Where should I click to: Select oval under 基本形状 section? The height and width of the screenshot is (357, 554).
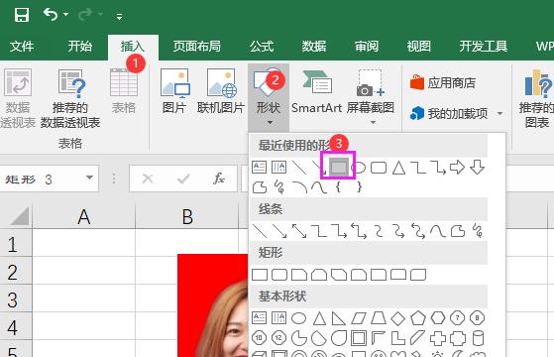[x=298, y=318]
